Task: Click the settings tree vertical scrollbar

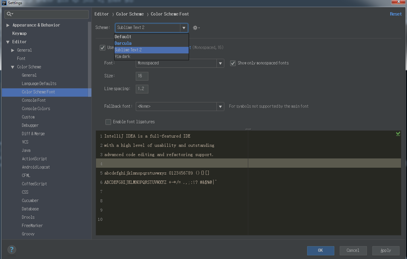Action: pyautogui.click(x=90, y=59)
